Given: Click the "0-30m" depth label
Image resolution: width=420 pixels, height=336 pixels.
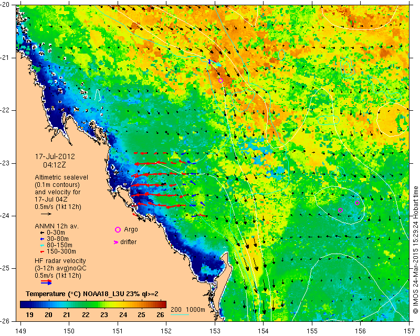Looking at the screenshot, I should coord(56,233).
